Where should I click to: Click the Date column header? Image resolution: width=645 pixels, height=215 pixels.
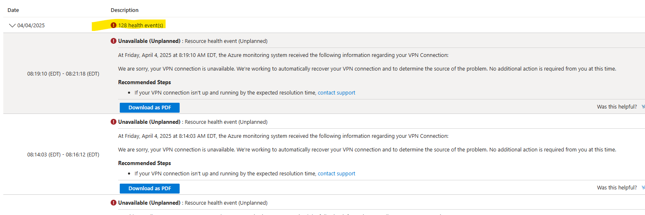coord(13,10)
